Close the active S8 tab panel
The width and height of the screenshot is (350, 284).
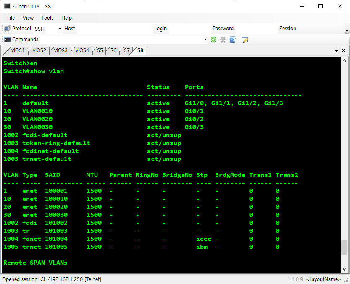pyautogui.click(x=344, y=50)
